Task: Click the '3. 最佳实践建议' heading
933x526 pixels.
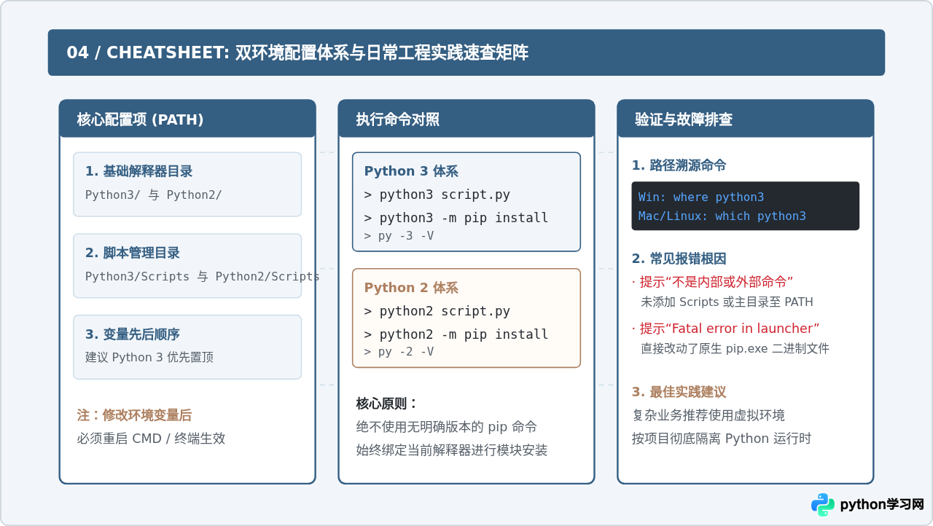Action: tap(679, 392)
